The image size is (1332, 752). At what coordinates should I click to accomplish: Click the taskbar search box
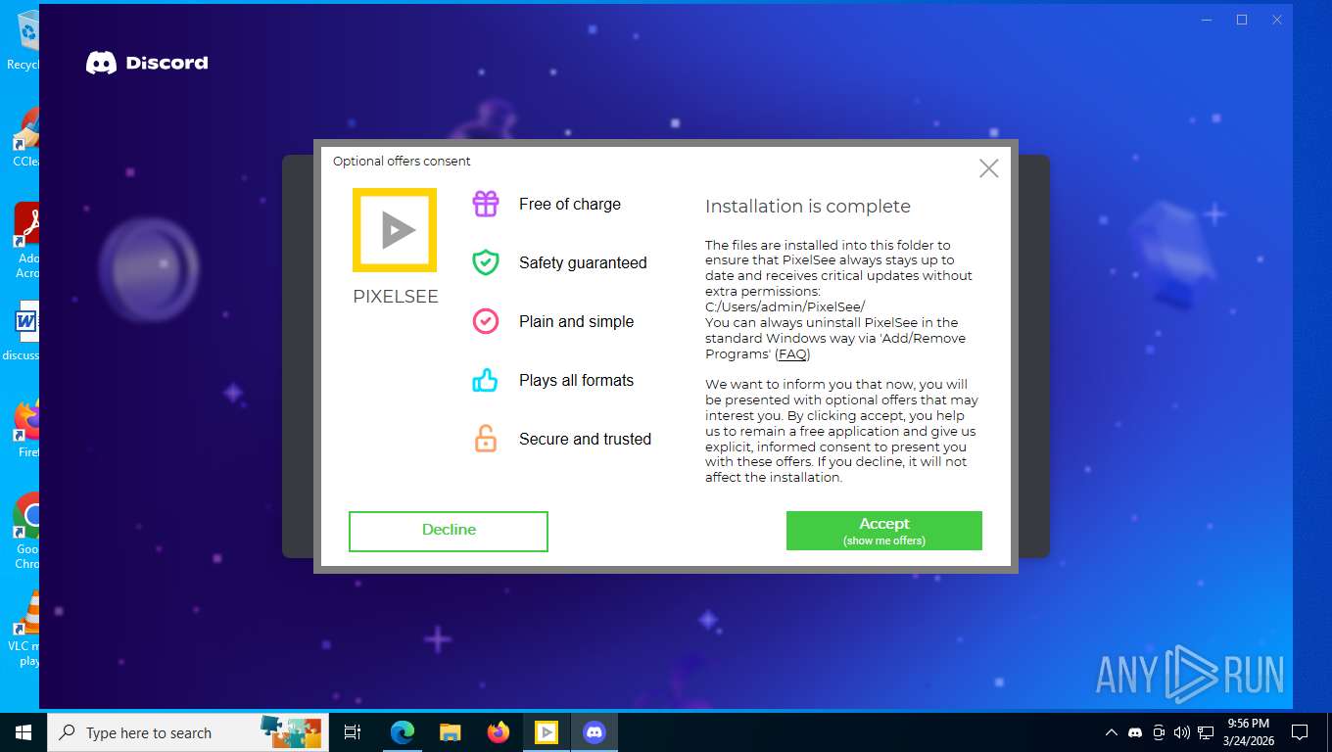coord(186,732)
